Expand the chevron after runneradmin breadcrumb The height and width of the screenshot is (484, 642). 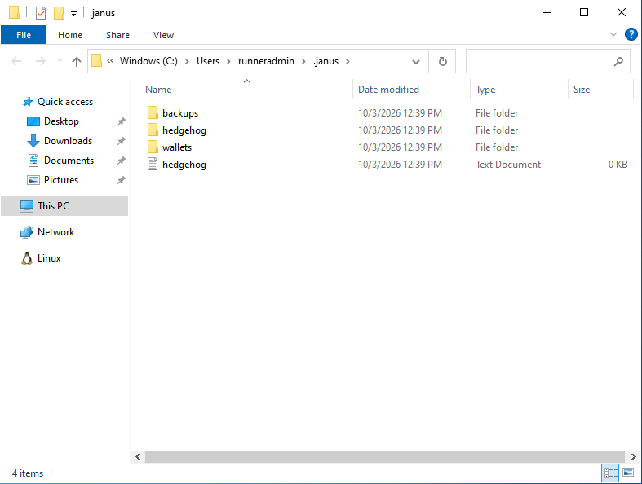tap(303, 61)
